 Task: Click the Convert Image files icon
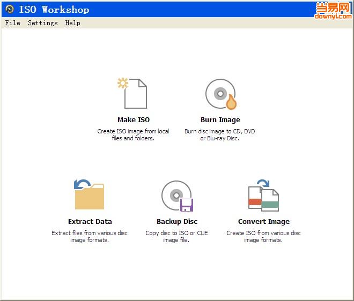(x=263, y=195)
